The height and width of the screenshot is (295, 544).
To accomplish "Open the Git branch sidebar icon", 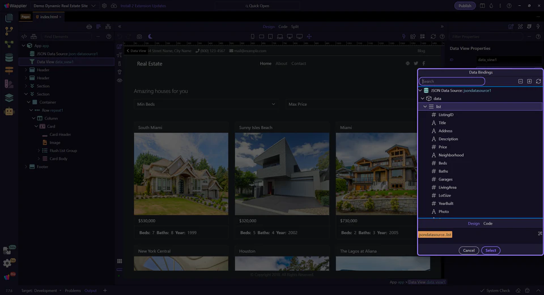I will tap(8, 31).
